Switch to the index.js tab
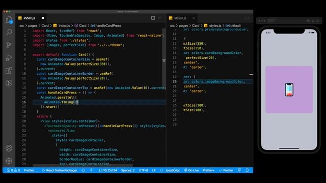The width and height of the screenshot is (326, 183). (x=30, y=18)
